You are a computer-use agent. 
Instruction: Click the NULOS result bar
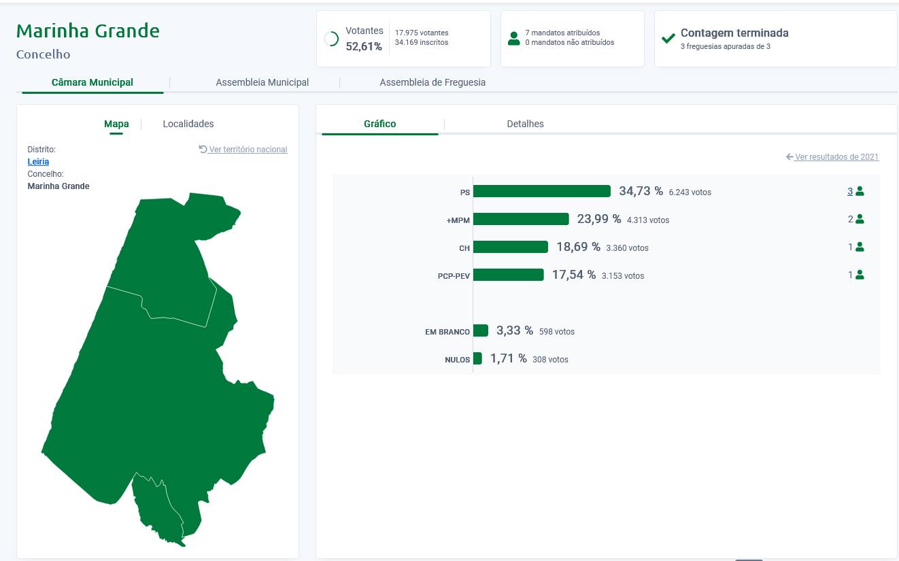(477, 358)
